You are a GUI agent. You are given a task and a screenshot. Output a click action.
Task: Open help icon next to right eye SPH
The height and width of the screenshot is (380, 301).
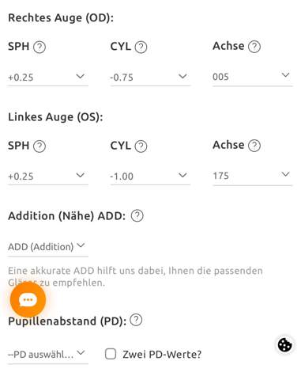click(x=40, y=47)
